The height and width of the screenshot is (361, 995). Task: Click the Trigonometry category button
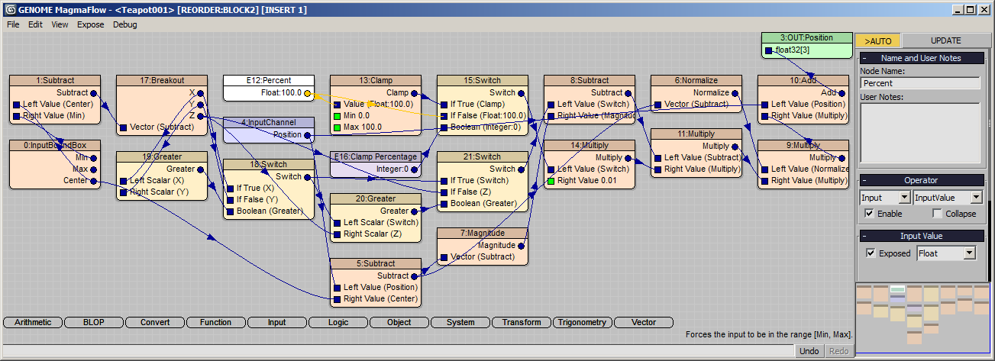point(583,322)
